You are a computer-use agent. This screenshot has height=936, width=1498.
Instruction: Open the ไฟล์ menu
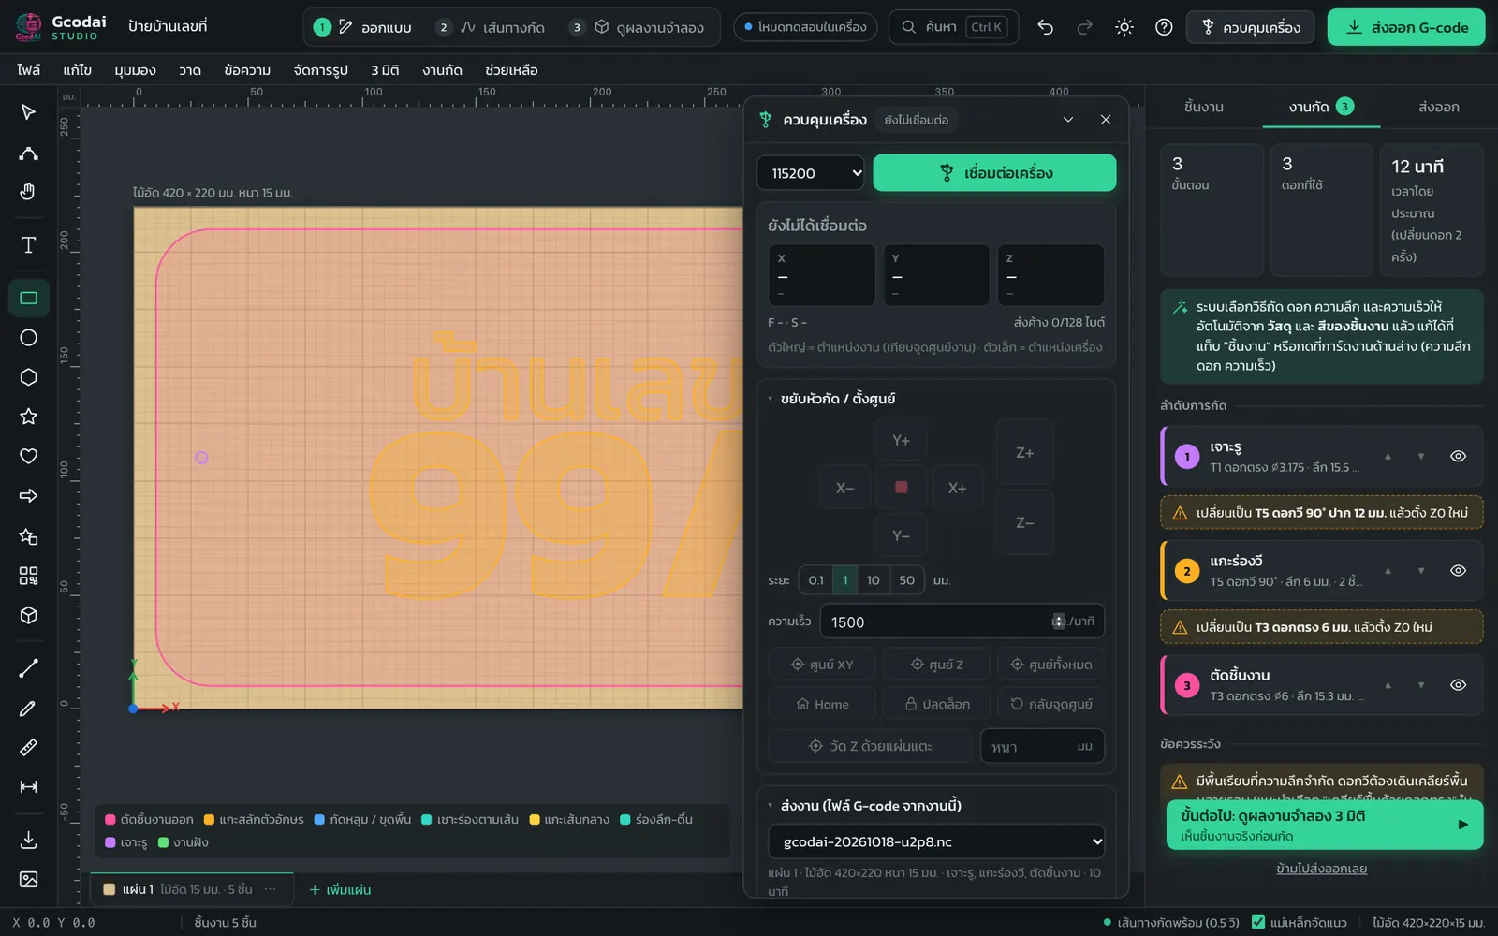(28, 70)
